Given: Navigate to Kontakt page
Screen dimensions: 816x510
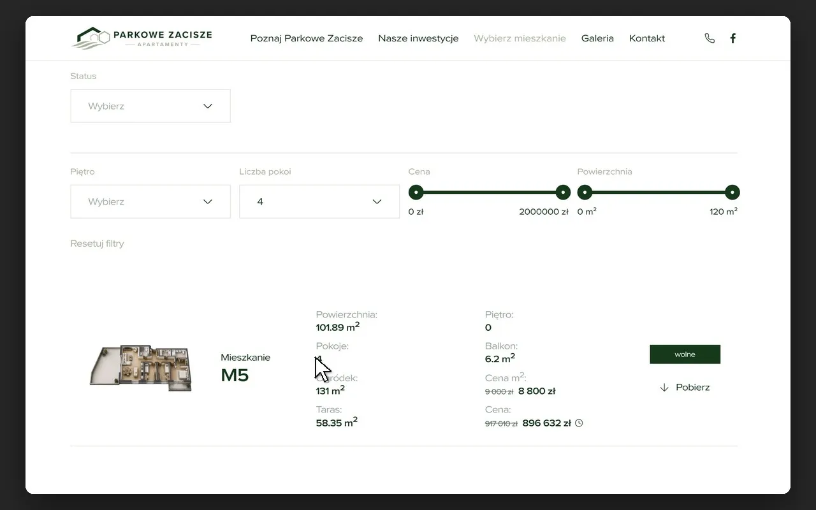Looking at the screenshot, I should tap(647, 38).
